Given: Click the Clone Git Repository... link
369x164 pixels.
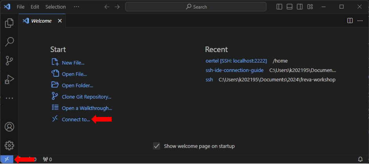Looking at the screenshot, I should 86,97.
